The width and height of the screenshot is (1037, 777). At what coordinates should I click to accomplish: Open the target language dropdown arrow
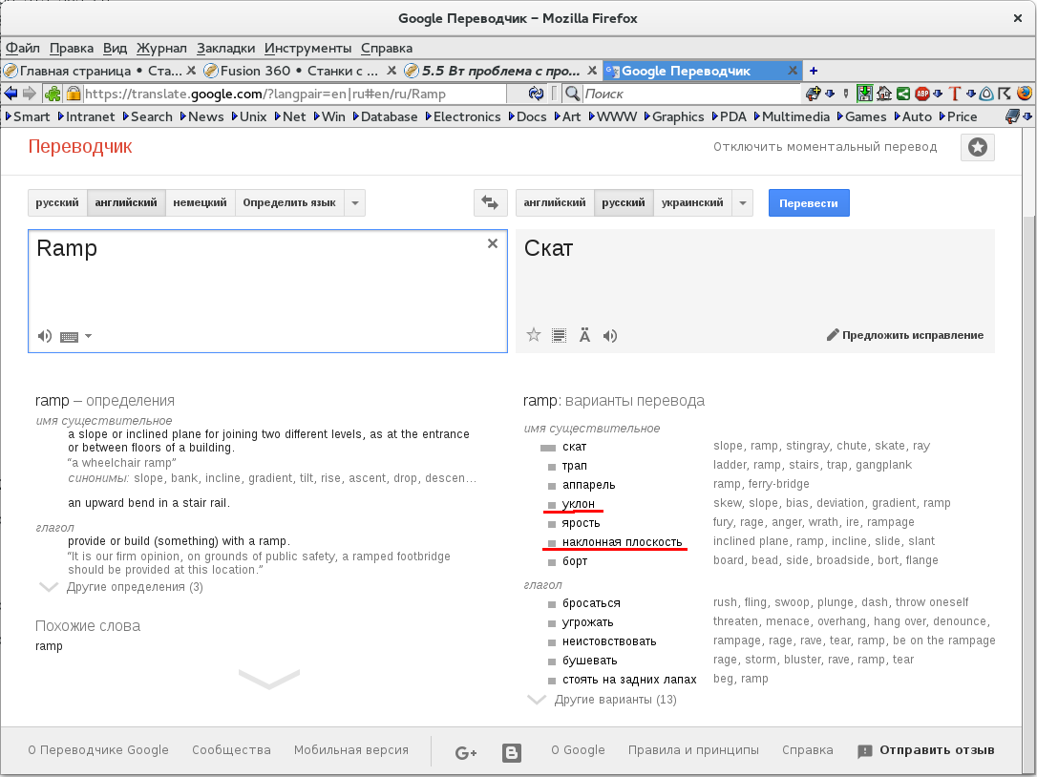click(x=743, y=202)
